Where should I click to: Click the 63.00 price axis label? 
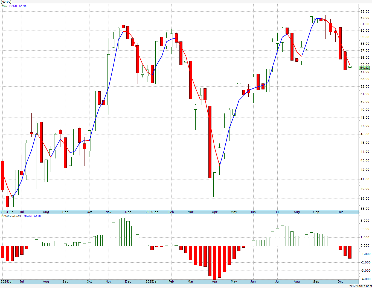365,11
